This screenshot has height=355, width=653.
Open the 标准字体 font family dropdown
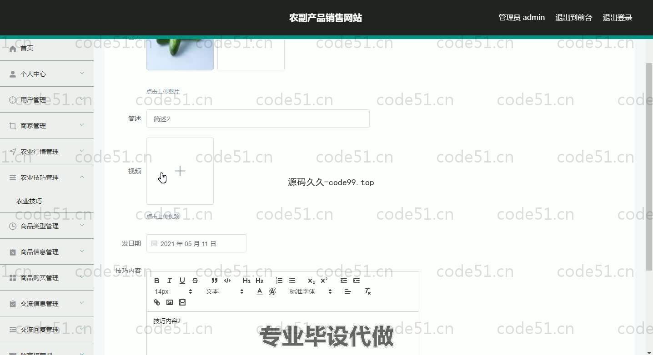click(x=311, y=291)
